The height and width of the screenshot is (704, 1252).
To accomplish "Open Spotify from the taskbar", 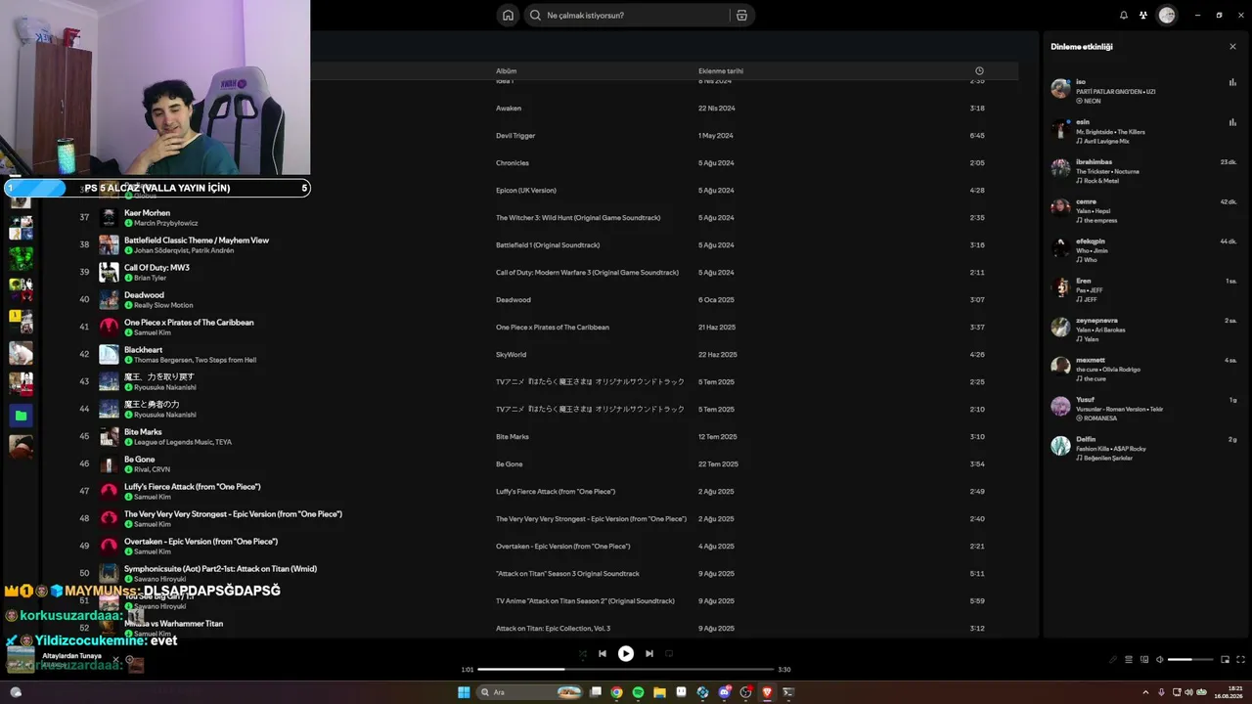I will tap(638, 692).
